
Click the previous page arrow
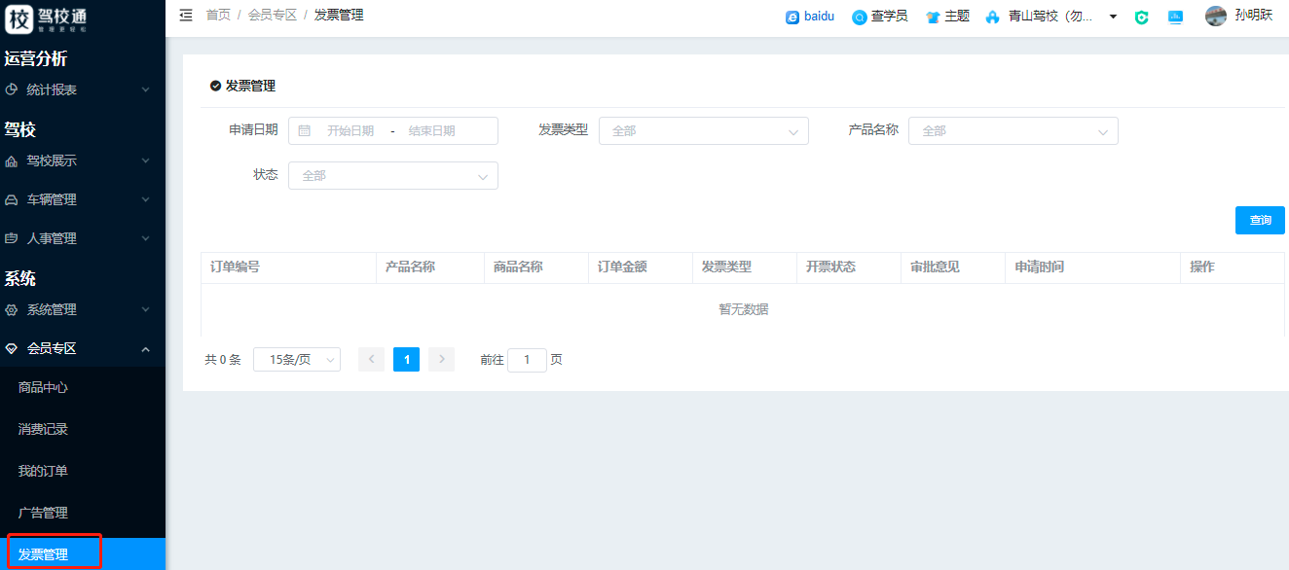click(x=371, y=360)
